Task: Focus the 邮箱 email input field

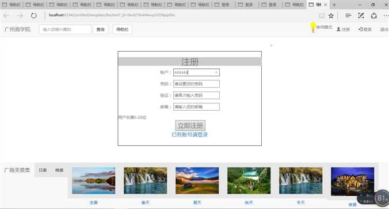Action: (x=196, y=107)
